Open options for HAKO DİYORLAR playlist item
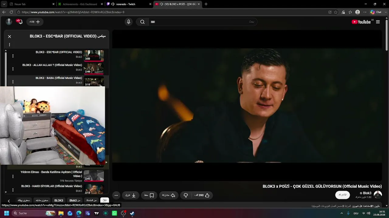Viewport: 389px width, 218px height. point(13,190)
